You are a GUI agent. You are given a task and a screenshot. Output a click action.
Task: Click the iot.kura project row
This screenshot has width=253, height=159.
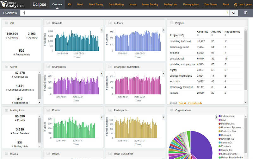coord(206,93)
